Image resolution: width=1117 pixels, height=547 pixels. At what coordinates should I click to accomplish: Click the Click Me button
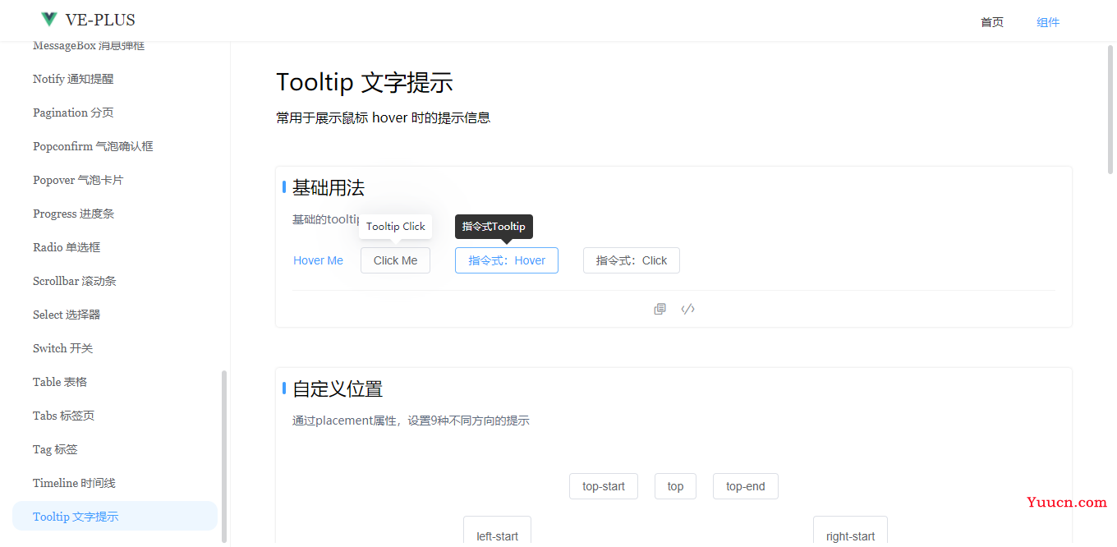395,260
